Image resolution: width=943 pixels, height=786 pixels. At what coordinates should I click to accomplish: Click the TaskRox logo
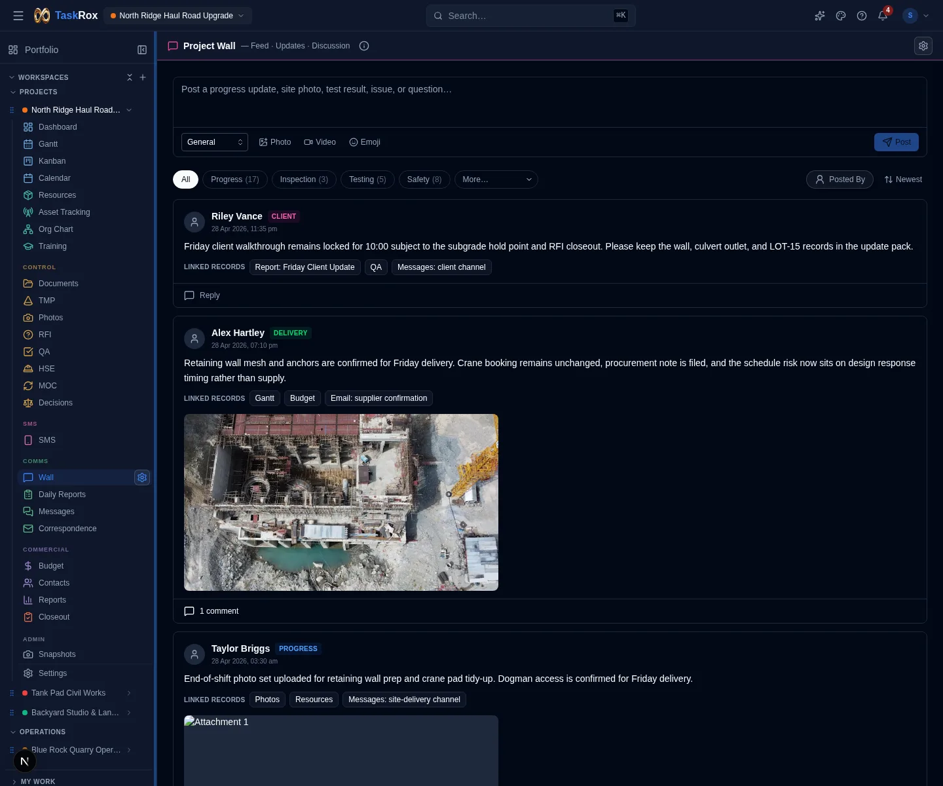click(x=66, y=16)
